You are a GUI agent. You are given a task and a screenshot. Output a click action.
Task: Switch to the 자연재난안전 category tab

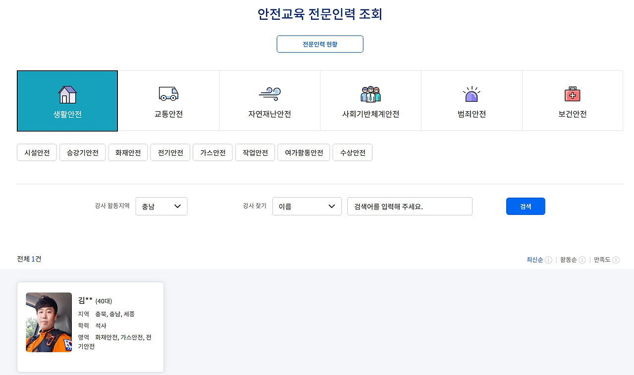click(x=269, y=101)
